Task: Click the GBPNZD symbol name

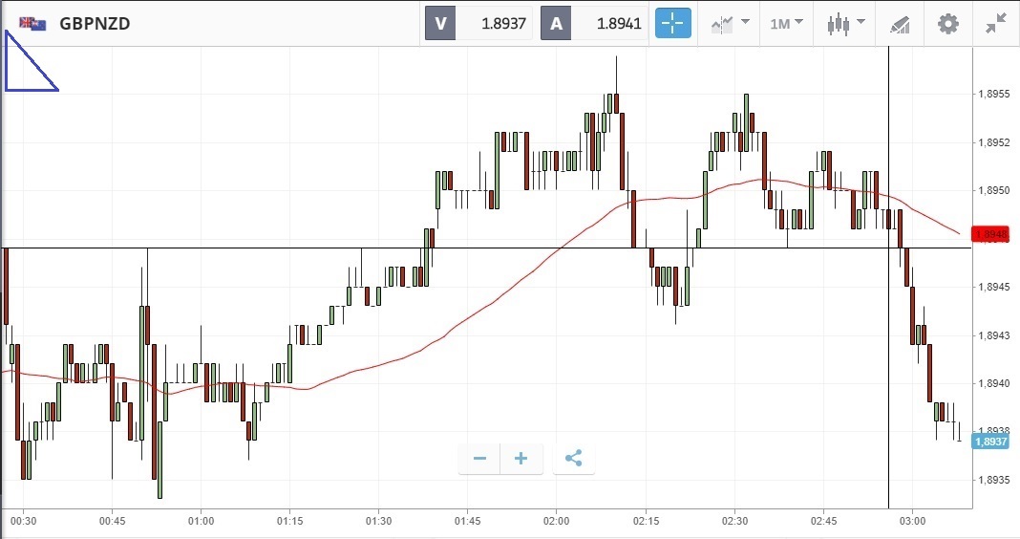Action: (x=95, y=24)
